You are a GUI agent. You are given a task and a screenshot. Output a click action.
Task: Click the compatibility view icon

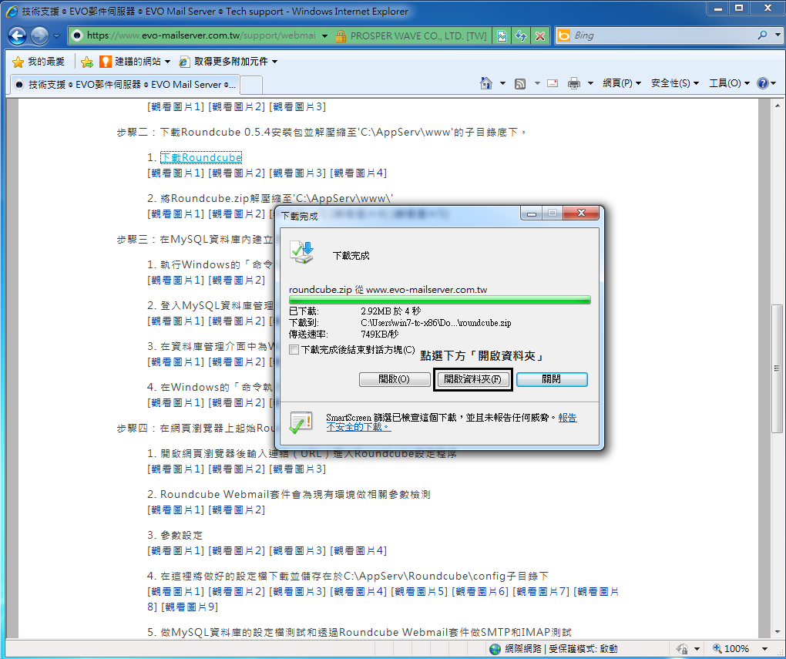coord(502,35)
